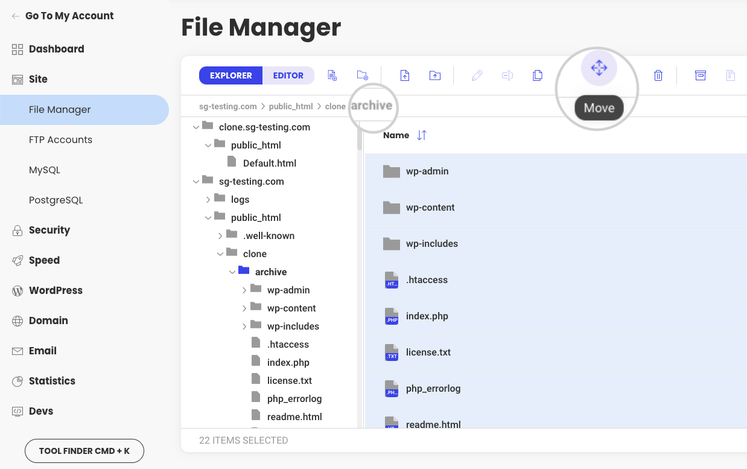
Task: Click the Copy toolbar icon
Action: point(538,75)
